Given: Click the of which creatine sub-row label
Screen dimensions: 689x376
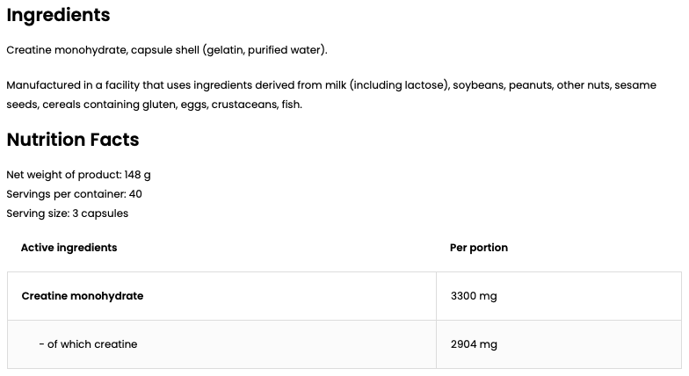Looking at the screenshot, I should pyautogui.click(x=88, y=344).
